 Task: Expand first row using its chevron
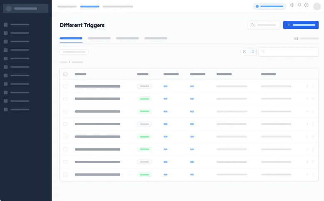coord(307,86)
